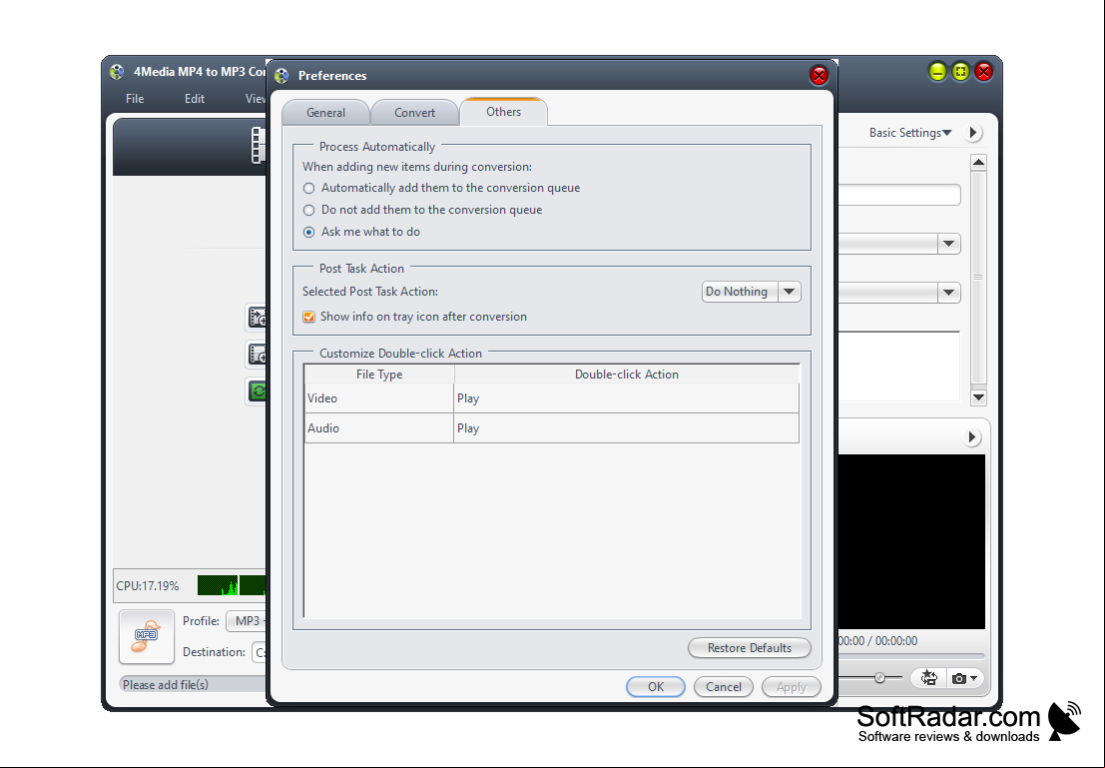This screenshot has height=768, width=1105.
Task: Click the vertical scrollbar thumb in settings panel
Action: click(978, 278)
